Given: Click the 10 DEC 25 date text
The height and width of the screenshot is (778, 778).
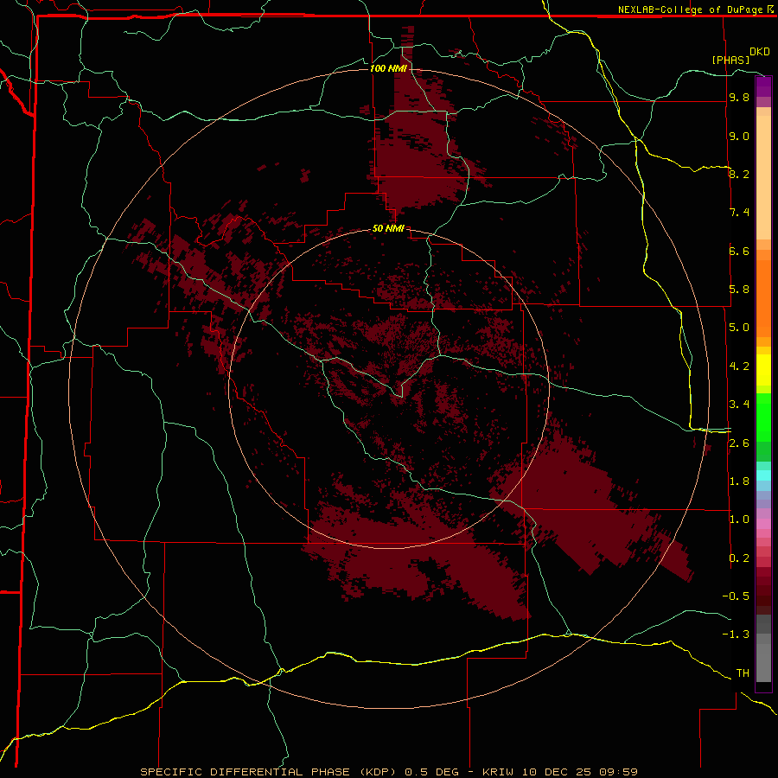Looking at the screenshot, I should coord(557,772).
